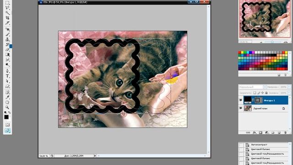Reset default foreground and background colors
Screen dimensions: 293x165
(5, 112)
